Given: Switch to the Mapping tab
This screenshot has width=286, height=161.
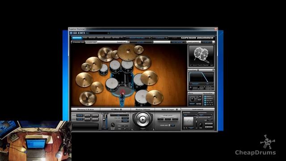Looking at the screenshot, I should tap(100, 38).
